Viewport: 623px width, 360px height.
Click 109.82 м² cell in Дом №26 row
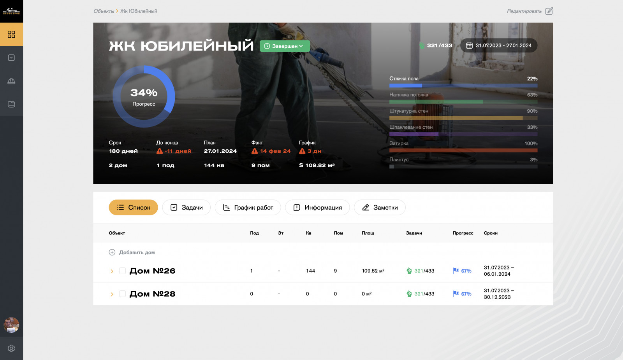[373, 271]
